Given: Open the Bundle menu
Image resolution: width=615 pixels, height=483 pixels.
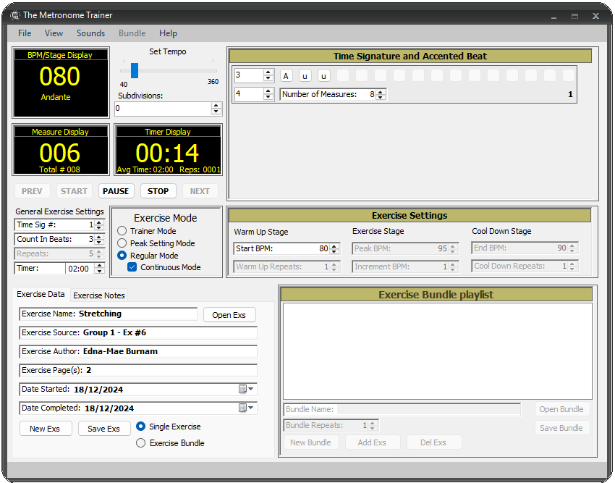Looking at the screenshot, I should tap(132, 33).
